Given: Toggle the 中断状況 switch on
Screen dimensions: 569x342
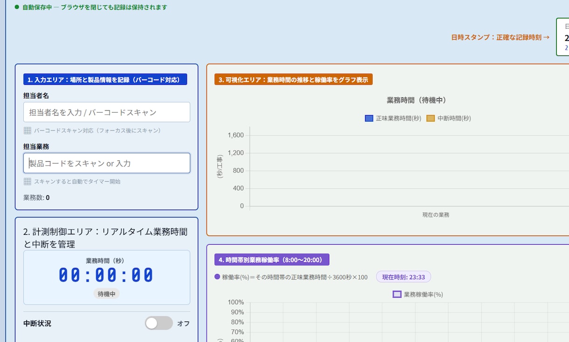Looking at the screenshot, I should click(159, 323).
